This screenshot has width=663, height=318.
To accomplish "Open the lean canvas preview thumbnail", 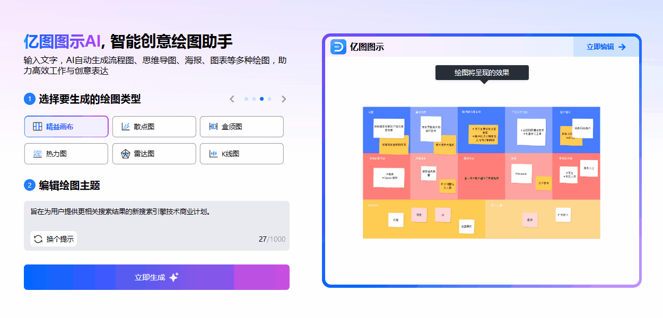I will click(x=481, y=172).
